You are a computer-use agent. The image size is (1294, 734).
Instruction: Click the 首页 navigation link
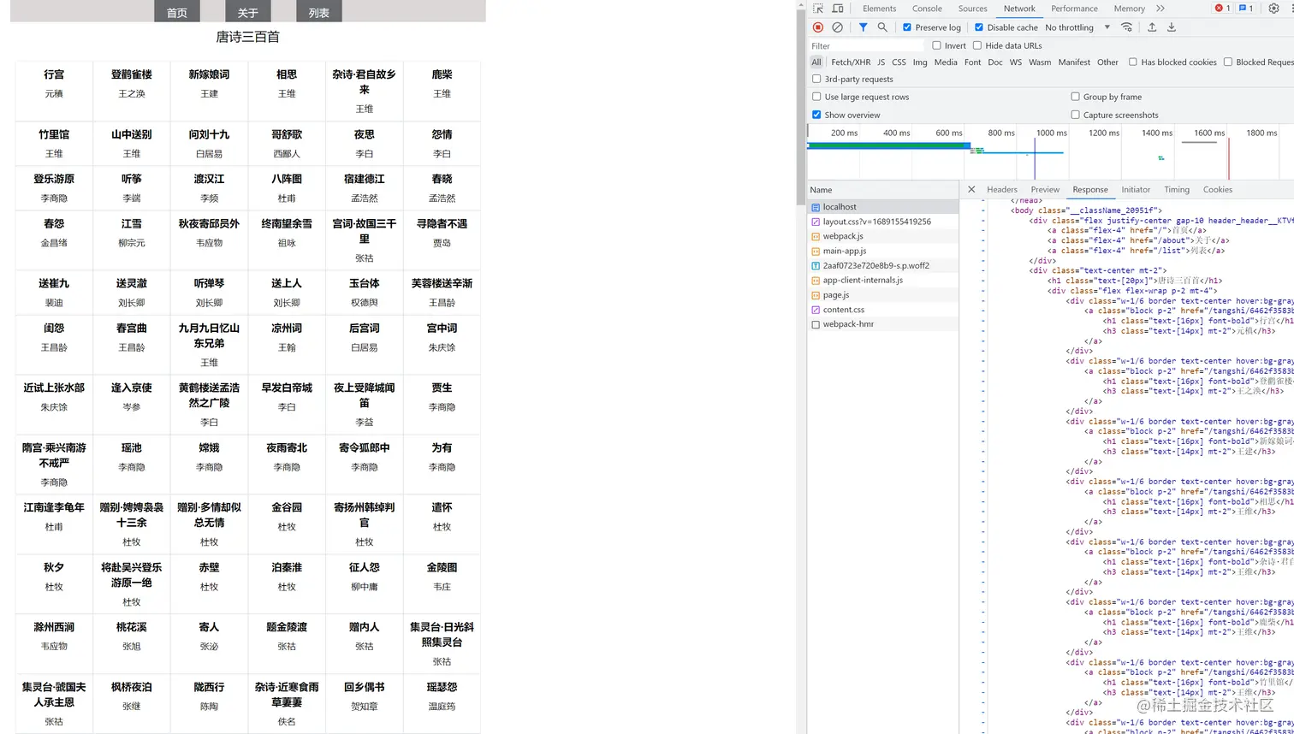[x=177, y=12]
